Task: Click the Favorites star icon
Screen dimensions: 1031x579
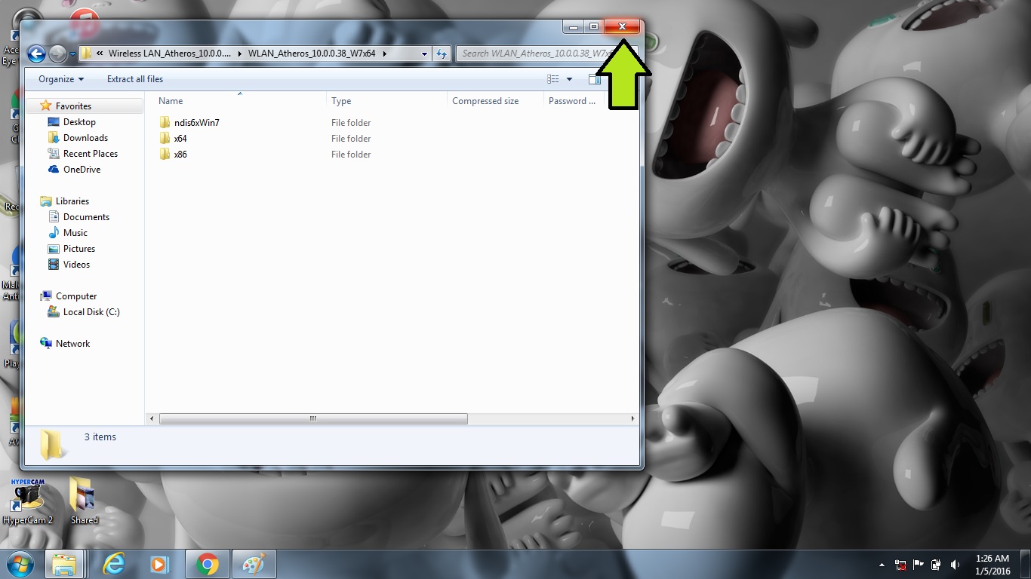Action: click(x=46, y=106)
